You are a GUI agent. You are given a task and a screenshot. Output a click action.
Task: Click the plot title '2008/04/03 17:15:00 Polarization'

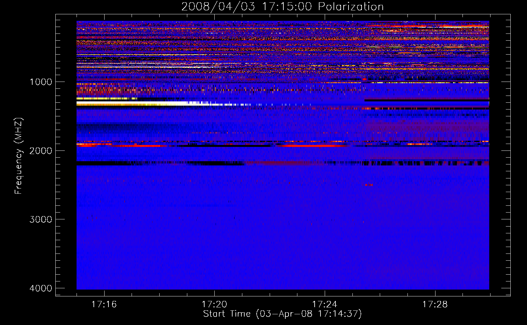coord(282,7)
